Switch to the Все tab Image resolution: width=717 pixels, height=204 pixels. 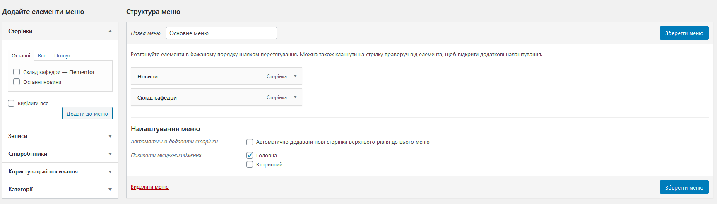click(x=42, y=55)
